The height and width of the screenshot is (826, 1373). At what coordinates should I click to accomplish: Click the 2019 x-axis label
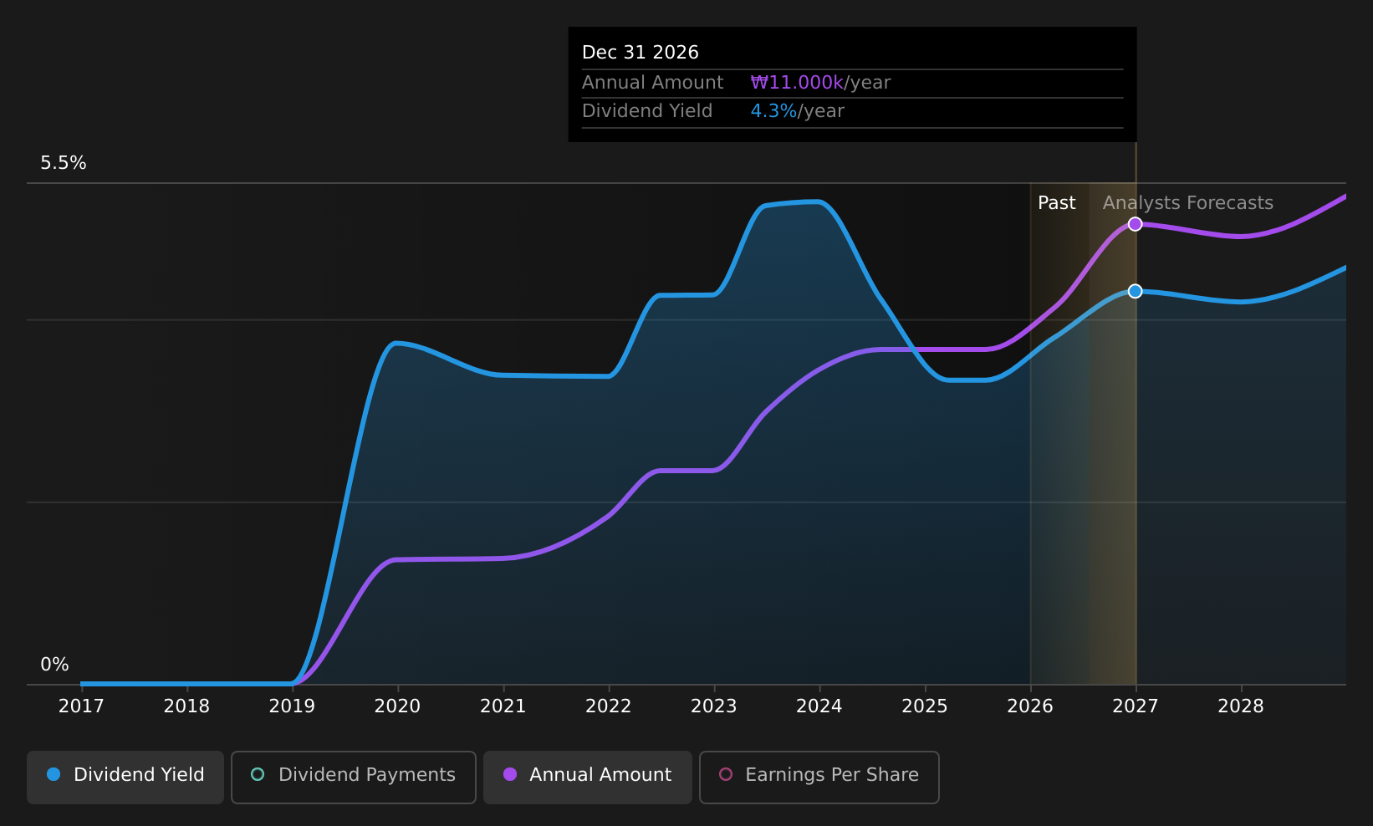click(292, 706)
